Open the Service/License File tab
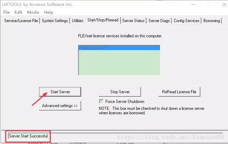The height and width of the screenshot is (144, 228). pyautogui.click(x=21, y=21)
